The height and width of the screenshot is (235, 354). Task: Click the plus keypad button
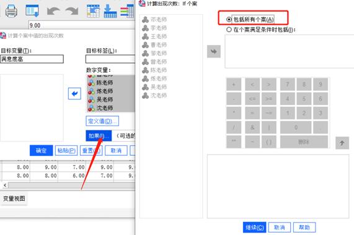234,84
